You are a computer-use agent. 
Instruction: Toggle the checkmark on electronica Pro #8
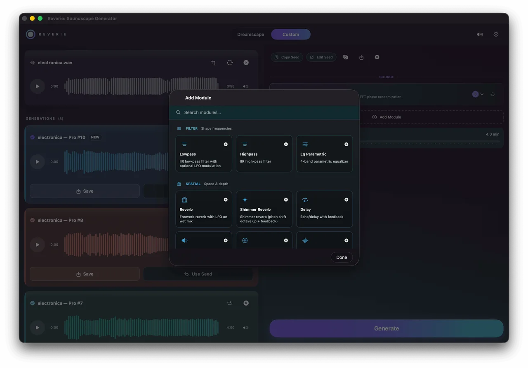(x=33, y=220)
